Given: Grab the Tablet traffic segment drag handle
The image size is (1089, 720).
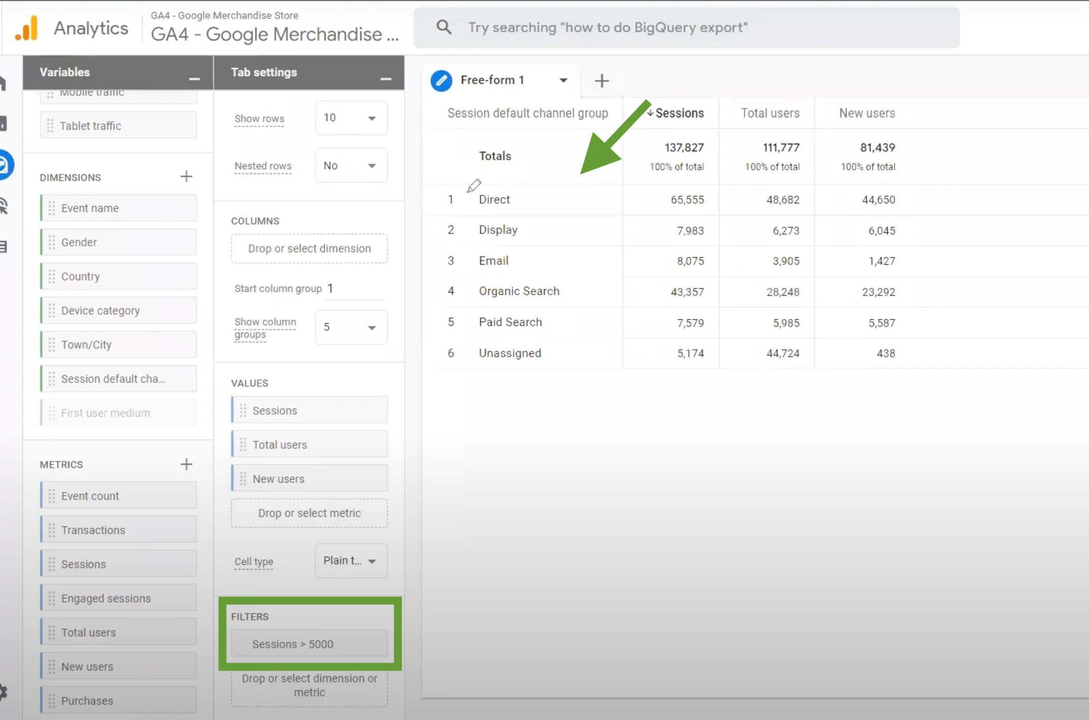Looking at the screenshot, I should 50,126.
